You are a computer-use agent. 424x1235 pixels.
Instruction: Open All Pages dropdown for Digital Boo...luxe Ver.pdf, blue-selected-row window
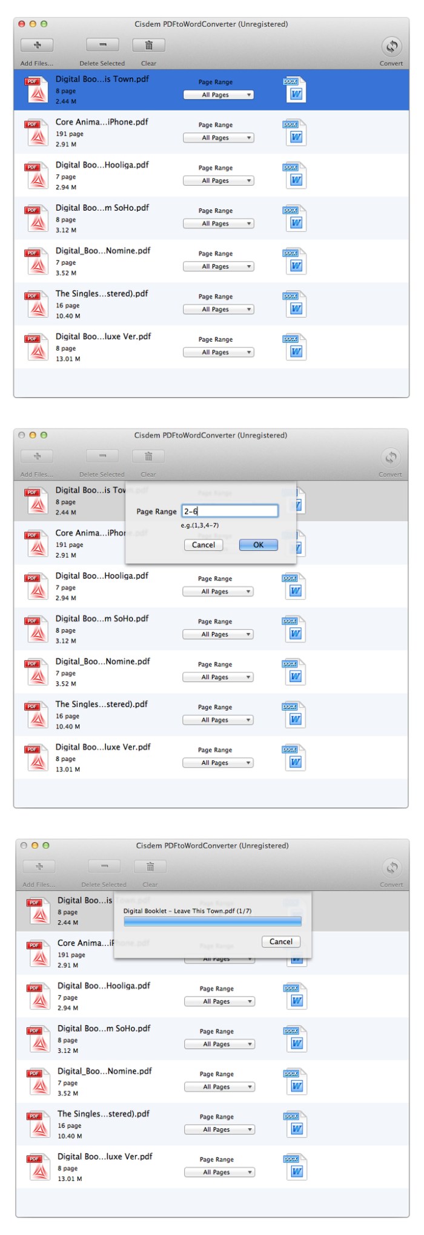tap(219, 353)
